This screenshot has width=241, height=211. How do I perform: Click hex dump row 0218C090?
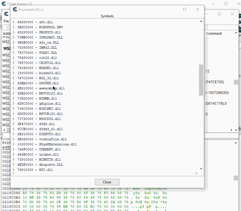pyautogui.click(x=85, y=193)
